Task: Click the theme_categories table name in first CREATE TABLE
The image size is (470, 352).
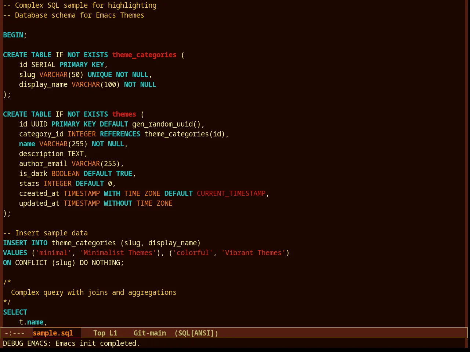Action: [x=144, y=55]
